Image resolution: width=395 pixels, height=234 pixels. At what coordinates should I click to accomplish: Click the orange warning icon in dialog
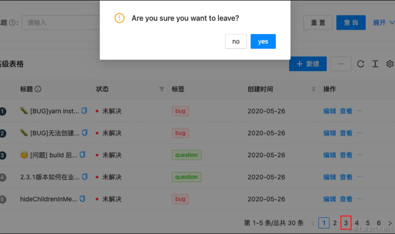coord(119,18)
